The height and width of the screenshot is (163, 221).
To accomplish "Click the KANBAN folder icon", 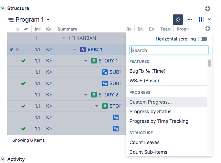I will [x=72, y=38].
